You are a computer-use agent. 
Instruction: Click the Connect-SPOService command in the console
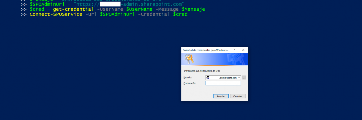(56, 14)
